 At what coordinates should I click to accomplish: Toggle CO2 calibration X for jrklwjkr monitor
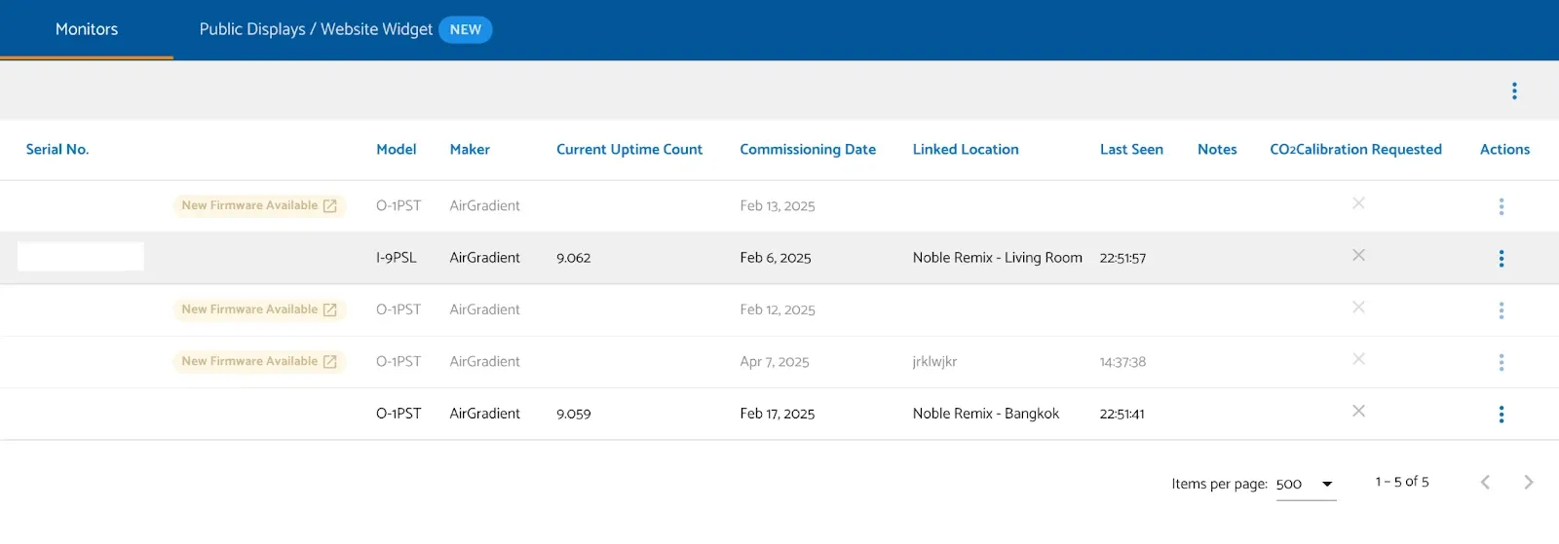coord(1358,359)
